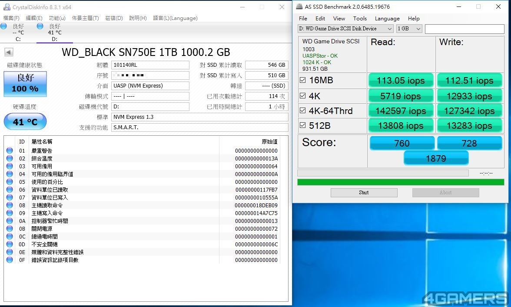The image size is (511, 307).
Task: Open the File menu in AS SSD Benchmark
Action: [303, 19]
